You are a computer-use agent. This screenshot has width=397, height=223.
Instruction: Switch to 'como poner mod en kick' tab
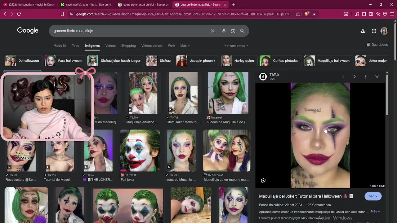(x=143, y=5)
